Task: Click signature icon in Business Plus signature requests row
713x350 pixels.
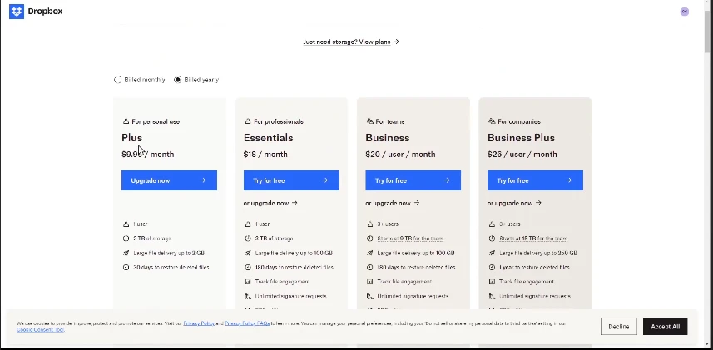Action: (x=492, y=296)
